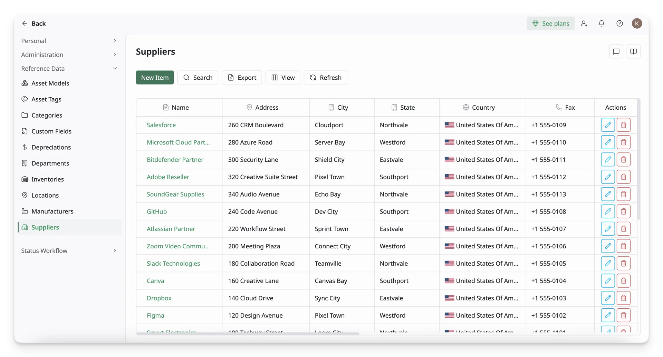Edit the Zoom Video Communications row
The image size is (663, 357).
[x=608, y=246]
